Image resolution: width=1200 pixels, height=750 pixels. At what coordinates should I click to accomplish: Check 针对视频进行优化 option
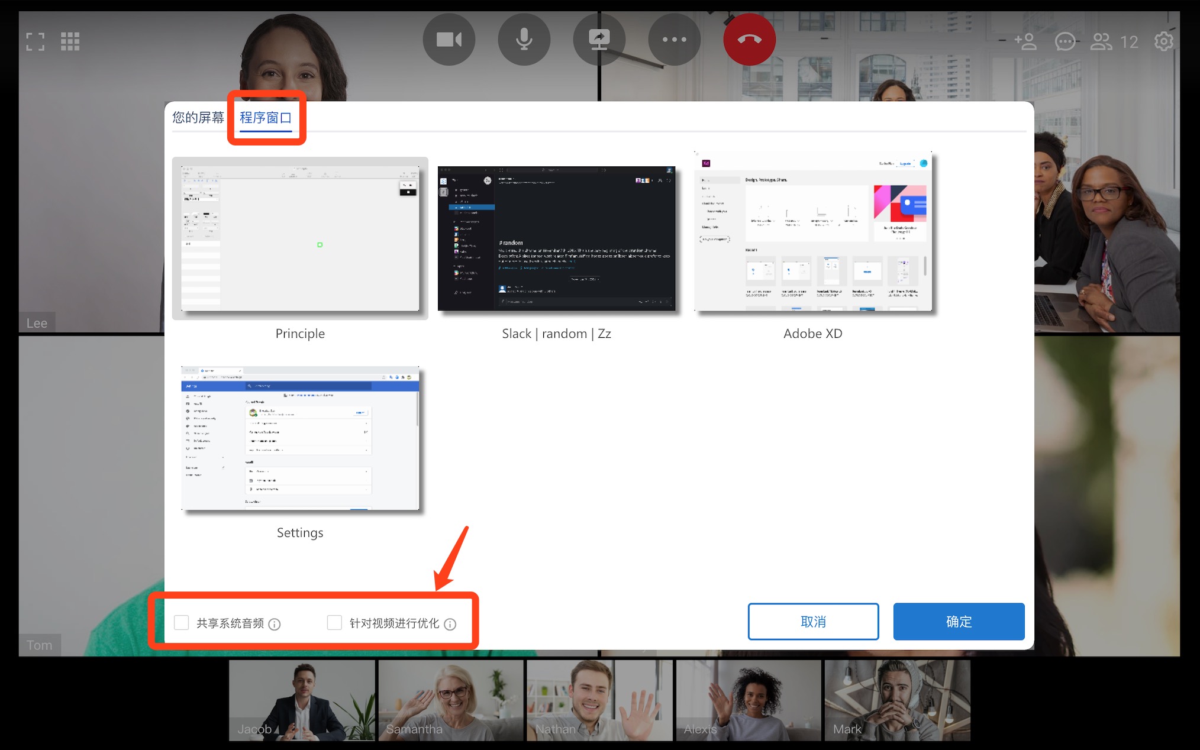point(334,622)
